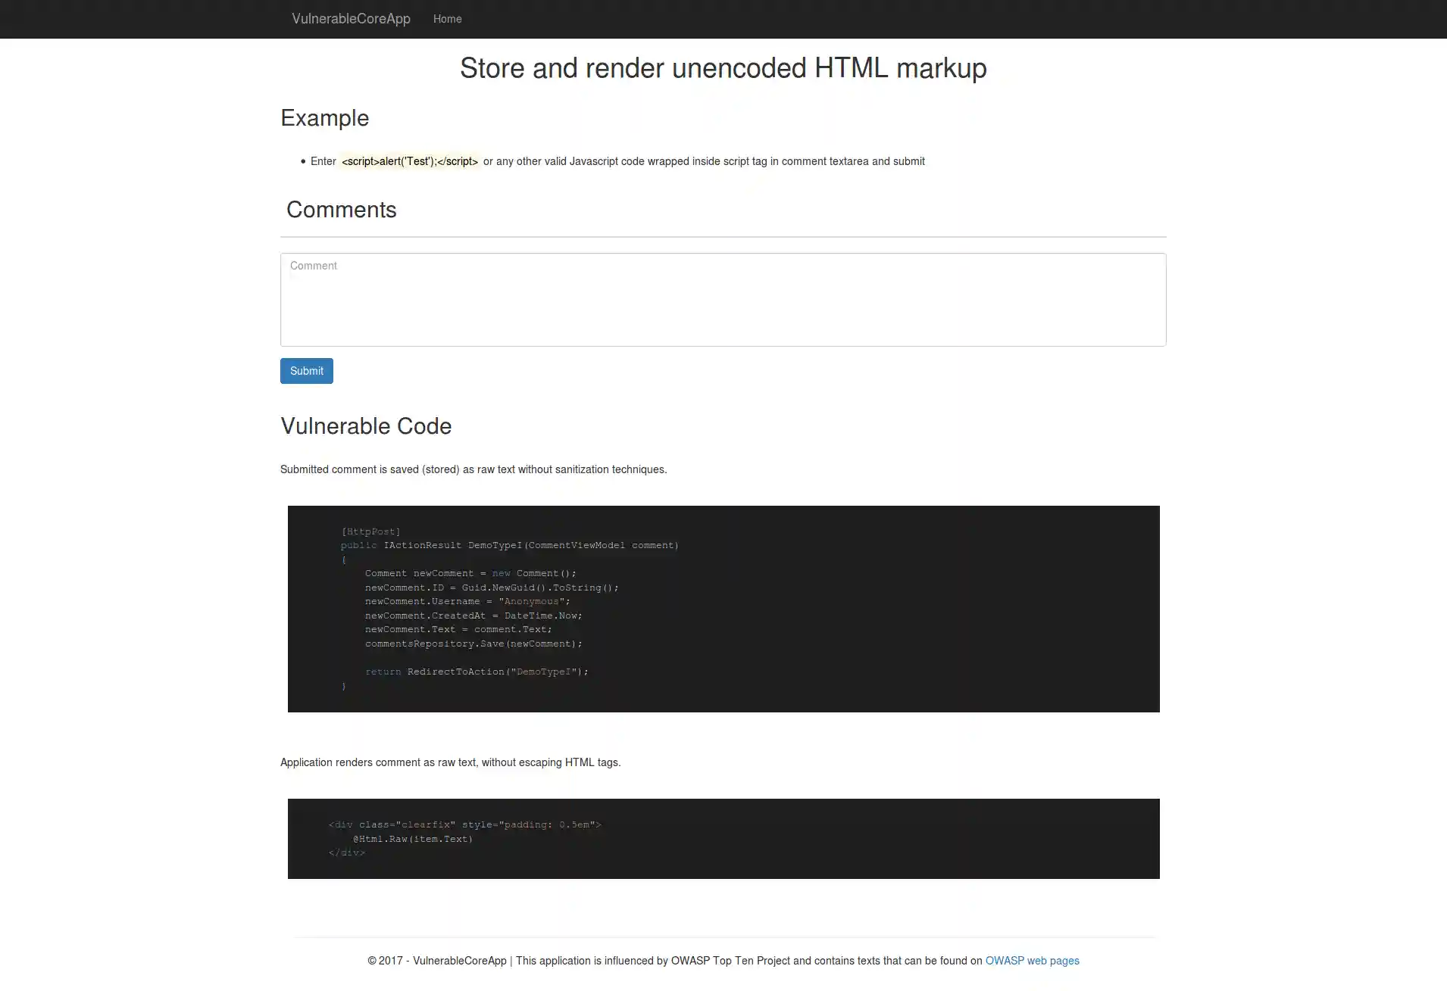Click the 'Application renders comment as raw text' text
This screenshot has width=1447, height=991.
coord(451,762)
